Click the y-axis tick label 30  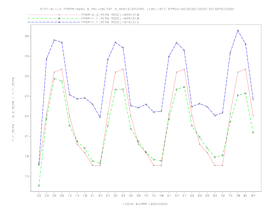26,76
